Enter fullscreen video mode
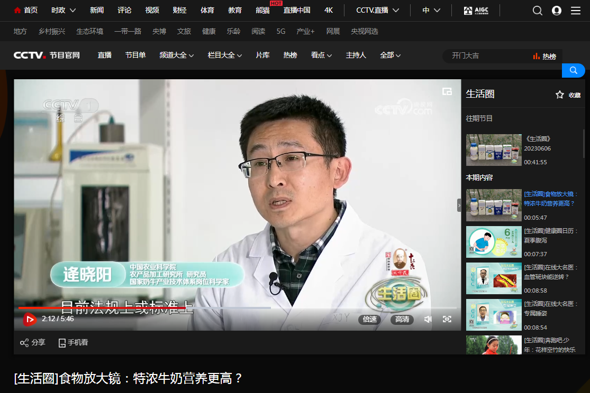This screenshot has height=393, width=590. click(447, 319)
